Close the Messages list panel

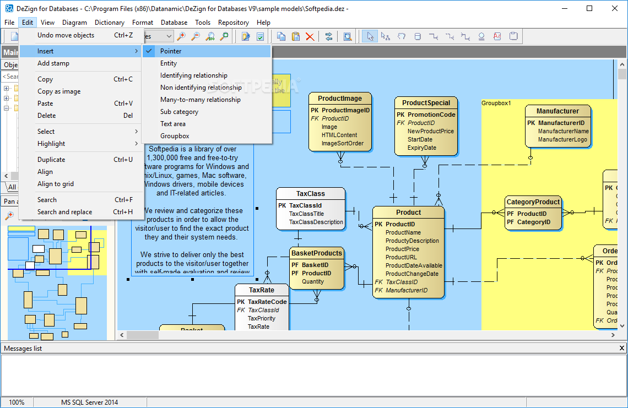point(621,349)
